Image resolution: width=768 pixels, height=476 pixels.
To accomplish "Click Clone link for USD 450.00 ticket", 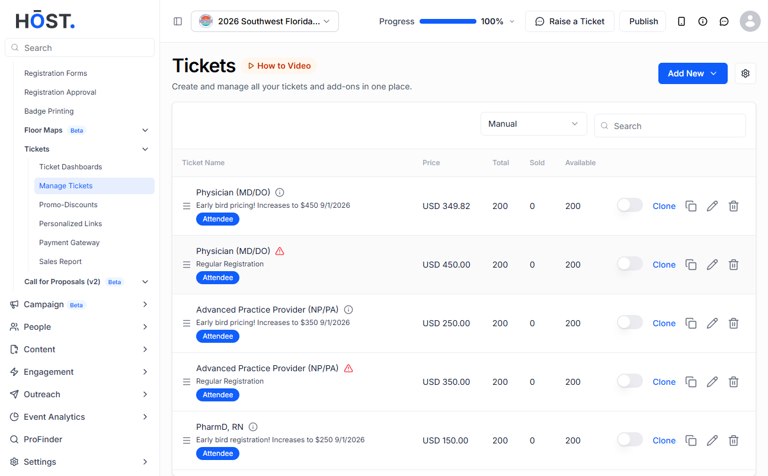I will [x=664, y=265].
